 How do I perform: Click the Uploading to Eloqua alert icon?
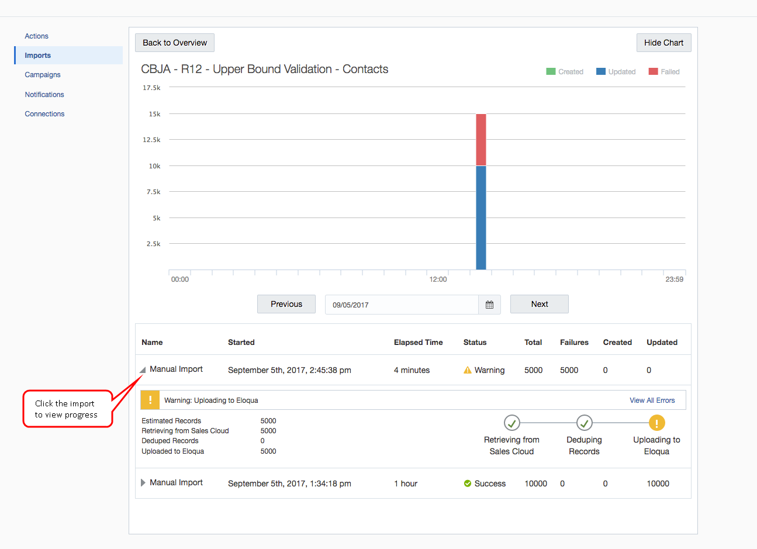[x=656, y=423]
